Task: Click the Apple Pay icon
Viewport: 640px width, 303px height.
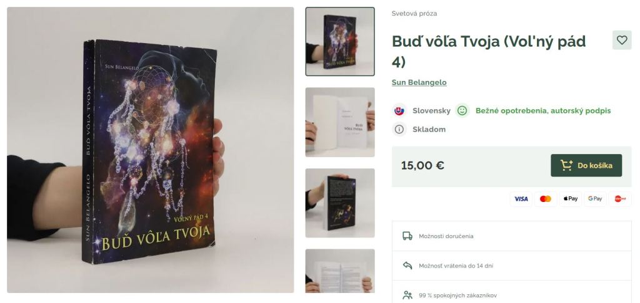Action: tap(570, 199)
